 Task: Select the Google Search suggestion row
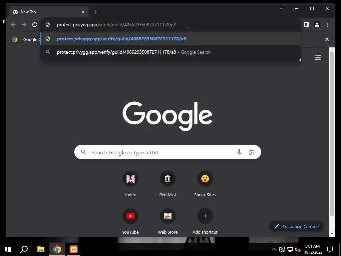point(170,52)
